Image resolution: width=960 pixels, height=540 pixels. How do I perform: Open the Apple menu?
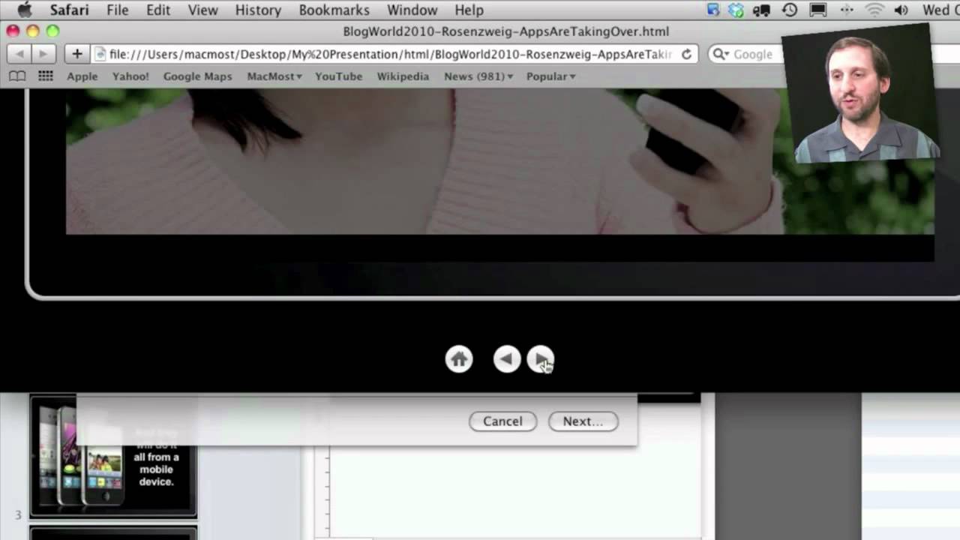[x=24, y=10]
